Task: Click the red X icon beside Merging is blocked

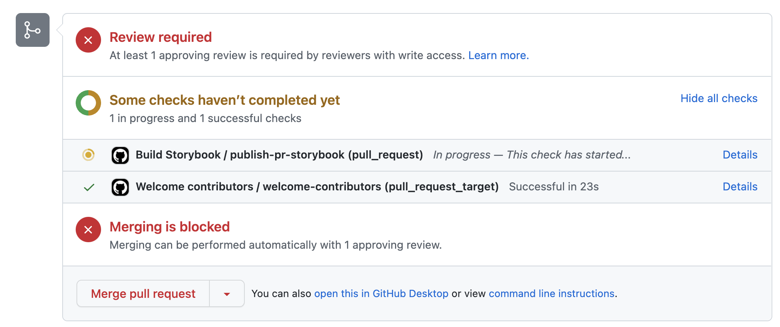Action: pyautogui.click(x=88, y=230)
